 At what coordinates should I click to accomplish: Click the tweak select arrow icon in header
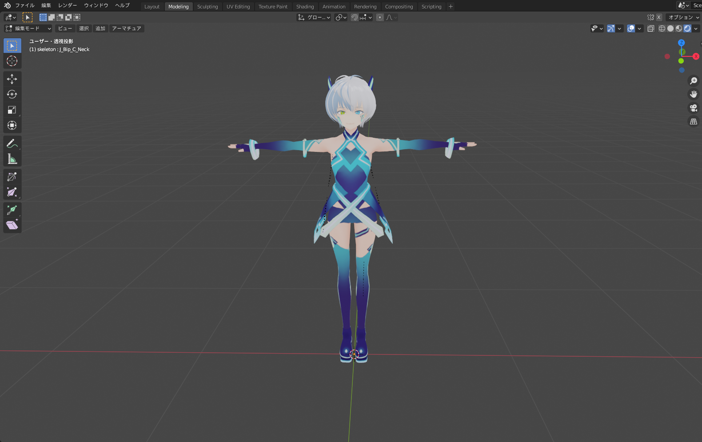pyautogui.click(x=28, y=17)
